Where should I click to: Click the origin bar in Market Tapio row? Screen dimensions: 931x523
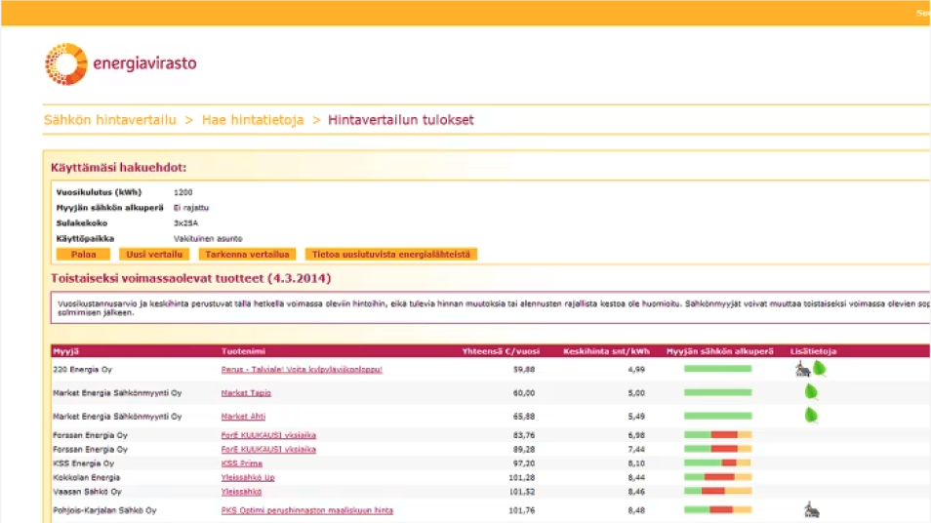coord(718,392)
